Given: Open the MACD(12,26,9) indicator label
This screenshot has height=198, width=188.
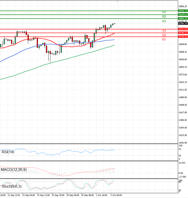Looking at the screenshot, I should 13,169.
